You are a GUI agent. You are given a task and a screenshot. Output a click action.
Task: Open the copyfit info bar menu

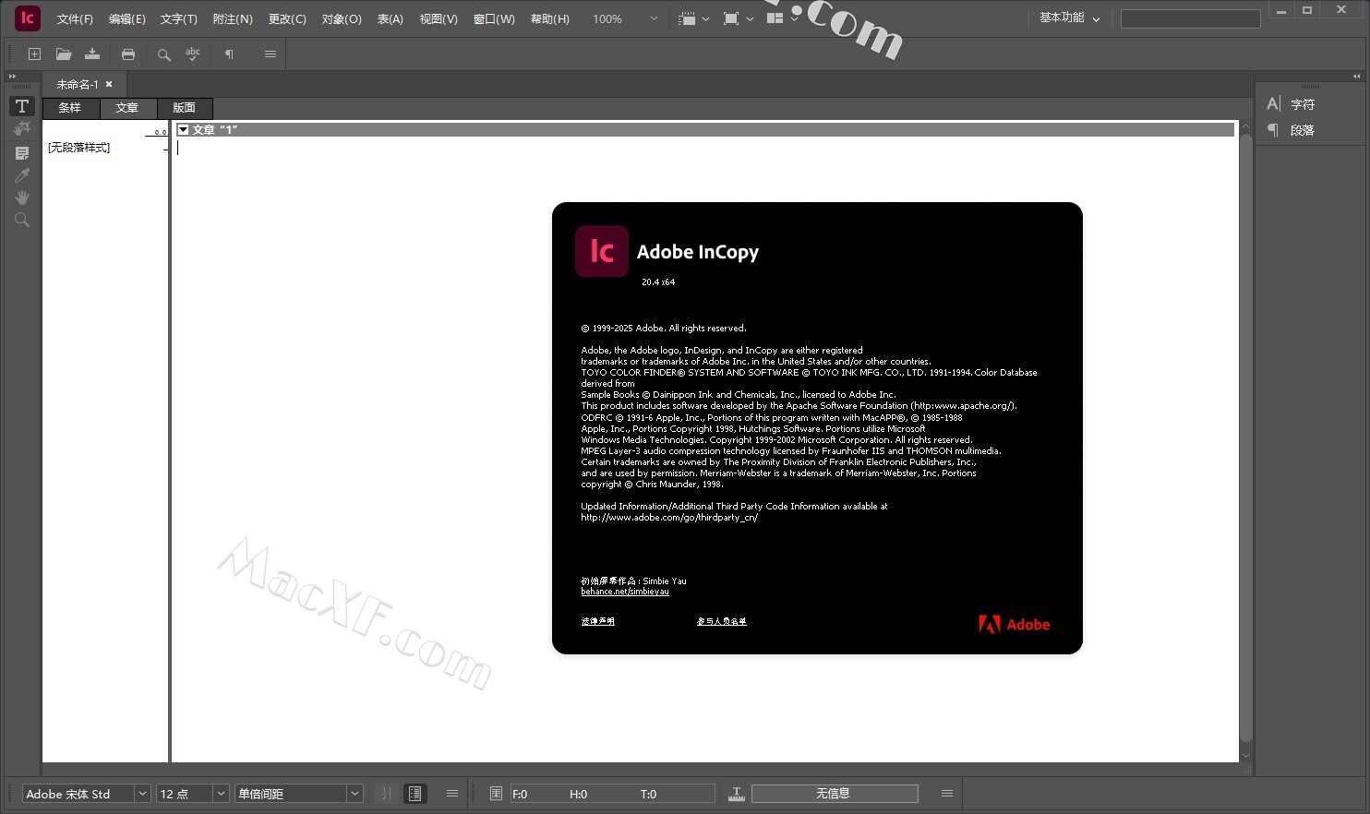947,794
